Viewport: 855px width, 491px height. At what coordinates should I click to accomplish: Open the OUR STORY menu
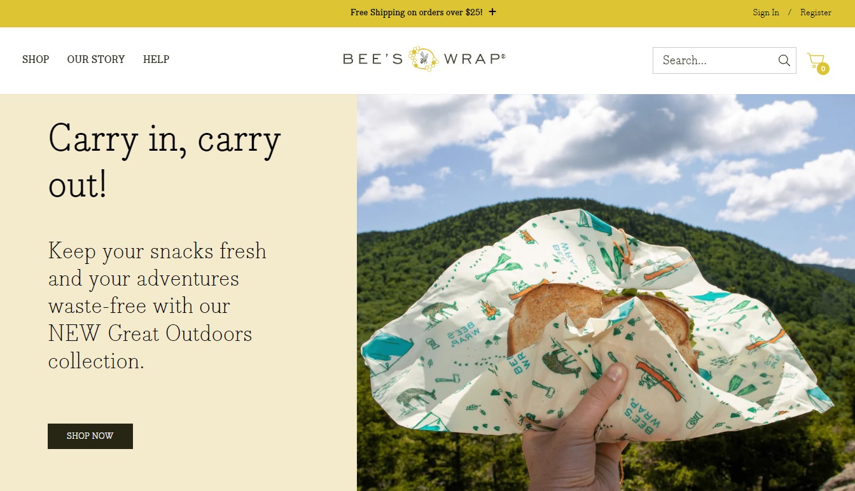point(96,59)
